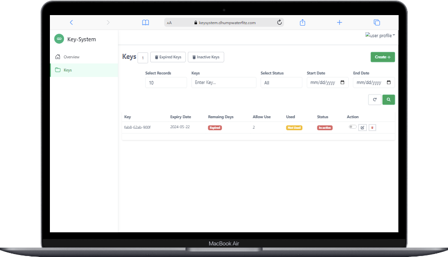Reload the page with the address bar icon

279,23
